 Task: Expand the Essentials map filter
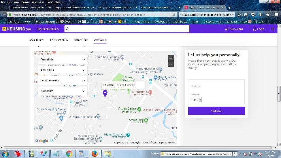click(62, 60)
